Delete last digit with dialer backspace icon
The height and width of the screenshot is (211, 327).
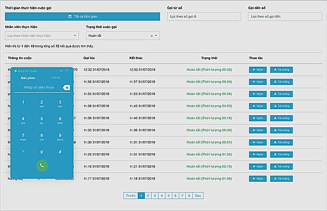point(66,88)
